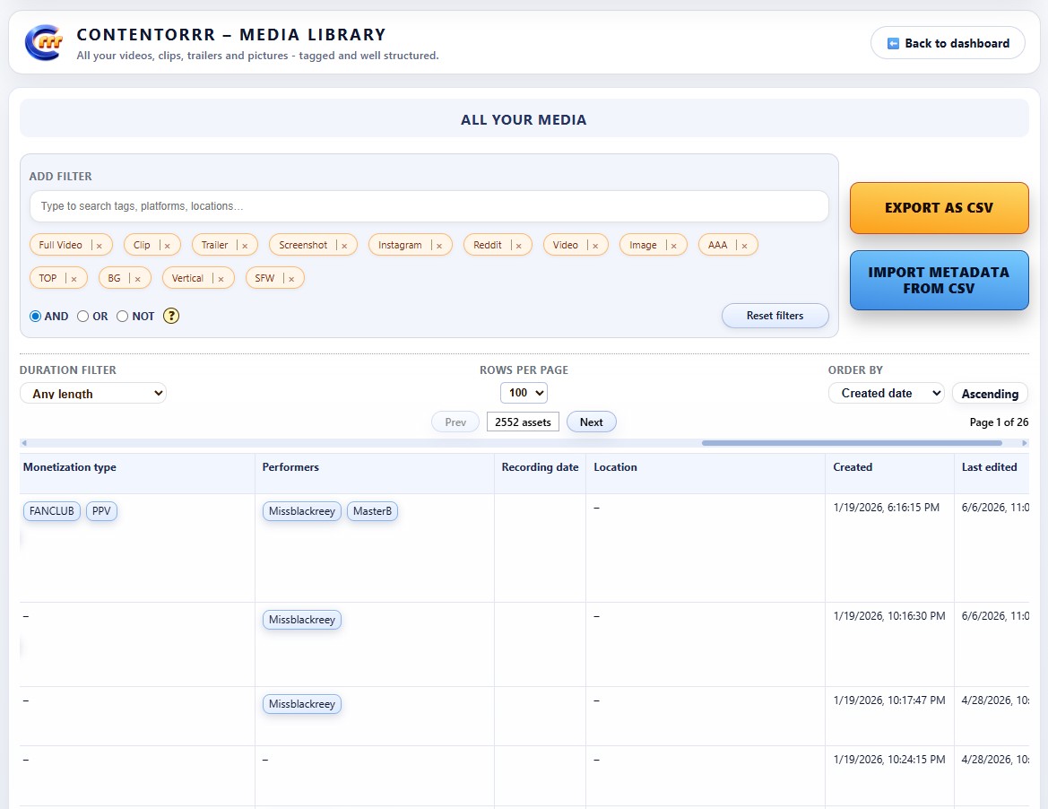Viewport: 1048px width, 809px height.
Task: Click the horizontal scrollbar right arrow
Action: (1024, 442)
